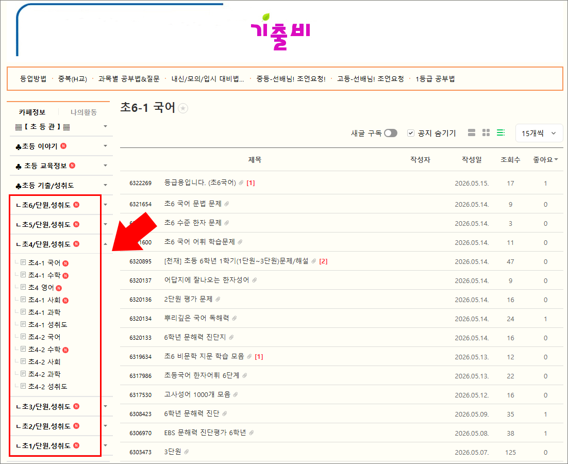Expand the 초등 이야기 section arrow
The image size is (568, 464).
pos(106,146)
